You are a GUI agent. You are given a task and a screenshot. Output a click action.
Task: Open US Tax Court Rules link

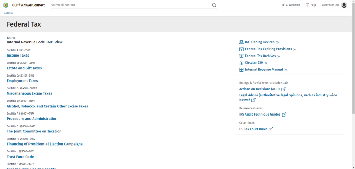253,129
